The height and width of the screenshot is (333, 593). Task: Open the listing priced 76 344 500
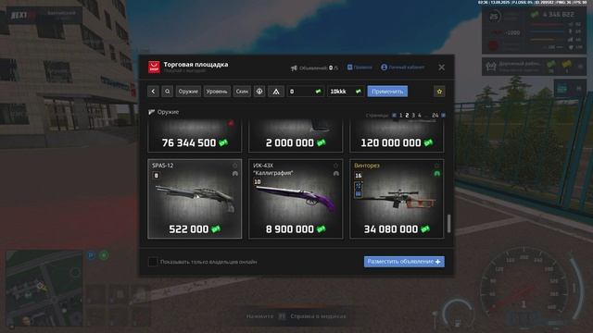195,136
